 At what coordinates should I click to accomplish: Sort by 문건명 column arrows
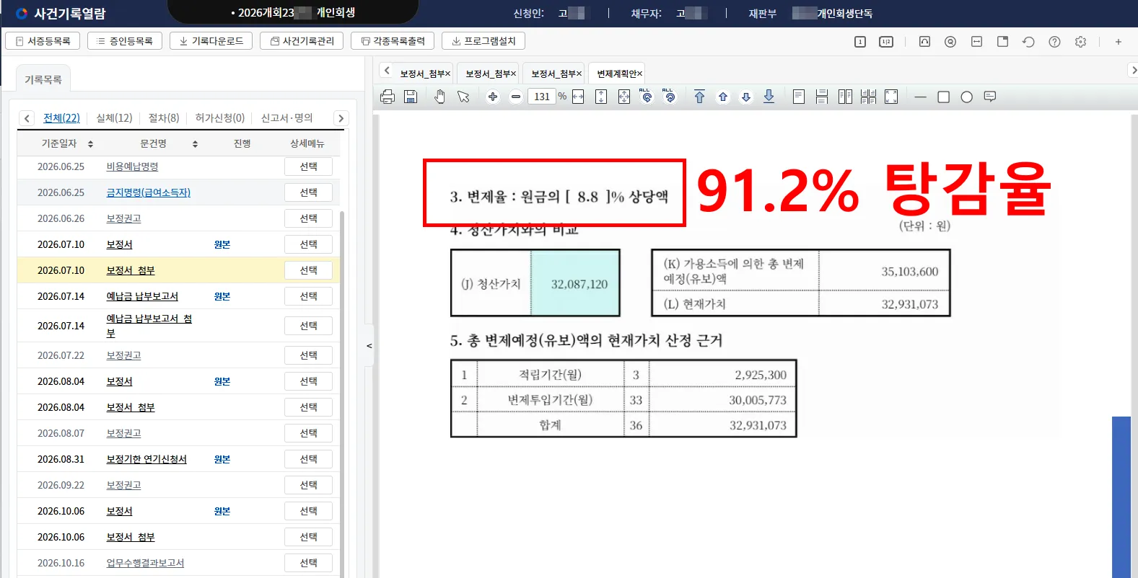(x=195, y=144)
